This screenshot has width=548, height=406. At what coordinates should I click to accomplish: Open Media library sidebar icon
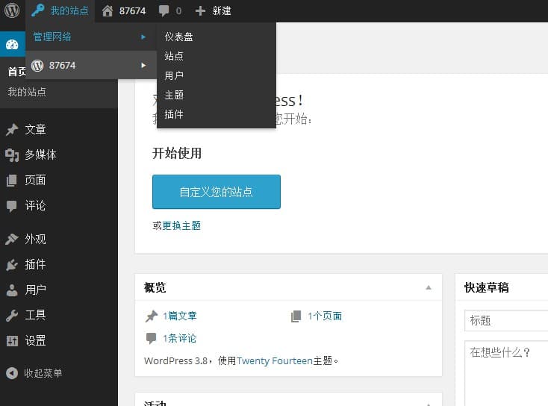tap(12, 155)
